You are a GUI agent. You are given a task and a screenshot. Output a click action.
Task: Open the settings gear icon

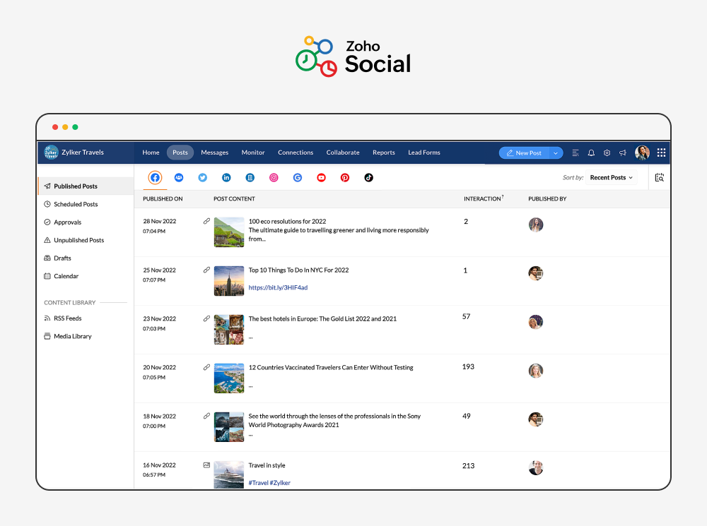coord(607,153)
